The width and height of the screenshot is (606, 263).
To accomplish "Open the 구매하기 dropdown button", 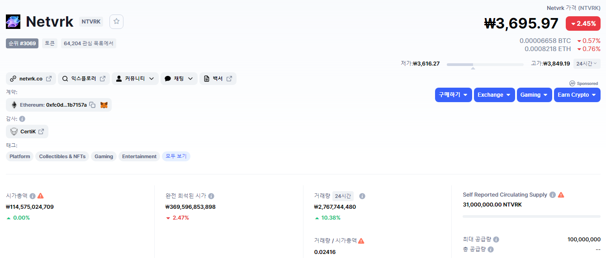I will 453,95.
